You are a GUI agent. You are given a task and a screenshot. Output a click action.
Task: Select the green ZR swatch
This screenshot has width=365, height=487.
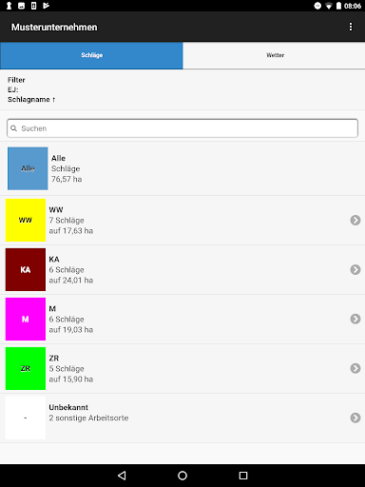26,368
